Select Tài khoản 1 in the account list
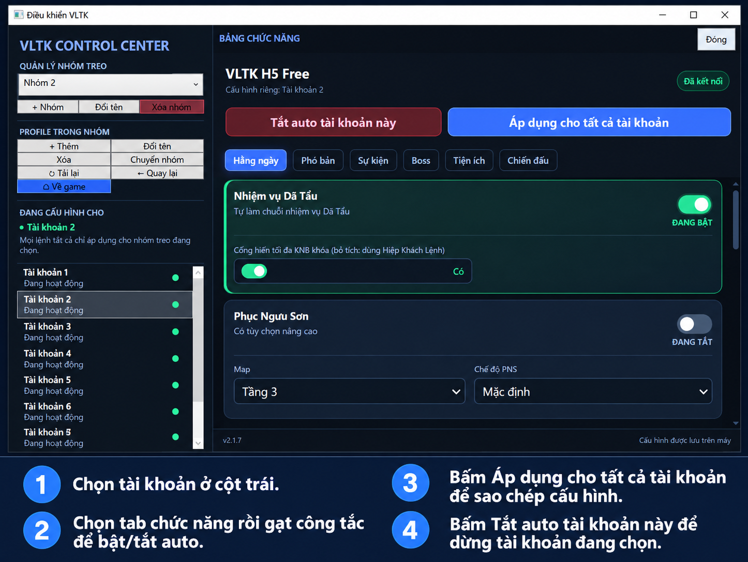This screenshot has height=562, width=748. pyautogui.click(x=105, y=278)
